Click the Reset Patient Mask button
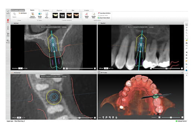Screen dimensions: 194x134 104,18
